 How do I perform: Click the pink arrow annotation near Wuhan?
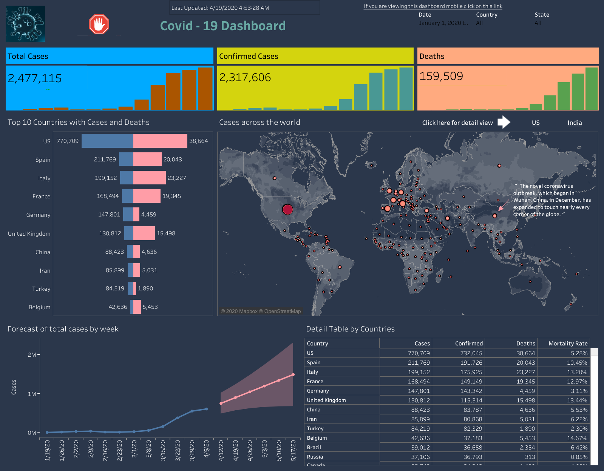[x=503, y=206]
